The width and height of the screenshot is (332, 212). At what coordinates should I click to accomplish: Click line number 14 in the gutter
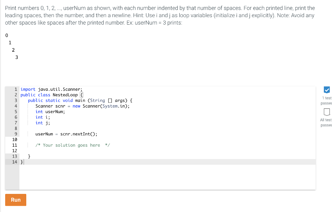(x=14, y=162)
